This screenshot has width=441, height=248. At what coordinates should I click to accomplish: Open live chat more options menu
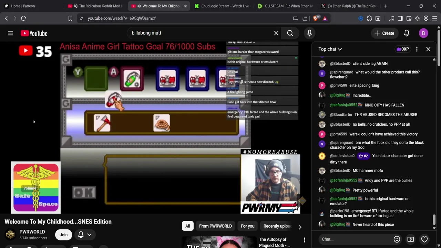click(x=417, y=49)
